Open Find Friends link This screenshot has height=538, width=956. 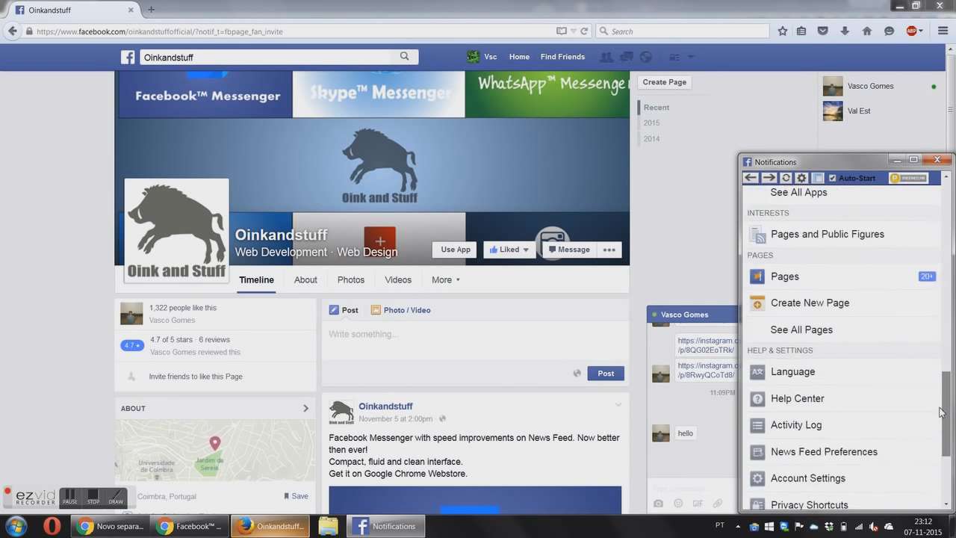click(x=562, y=57)
